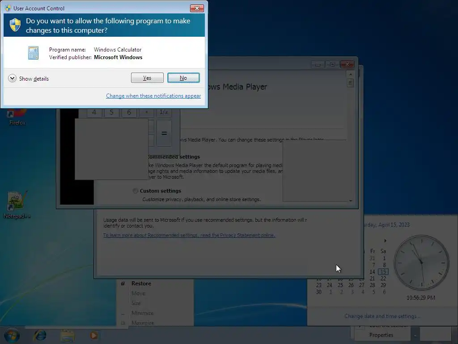The width and height of the screenshot is (458, 344).
Task: Show hidden tray icons arrow on taskbar
Action: (x=415, y=335)
